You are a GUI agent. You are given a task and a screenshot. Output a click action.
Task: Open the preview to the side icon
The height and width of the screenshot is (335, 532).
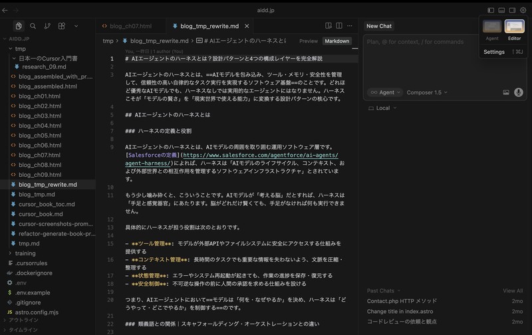click(x=329, y=26)
